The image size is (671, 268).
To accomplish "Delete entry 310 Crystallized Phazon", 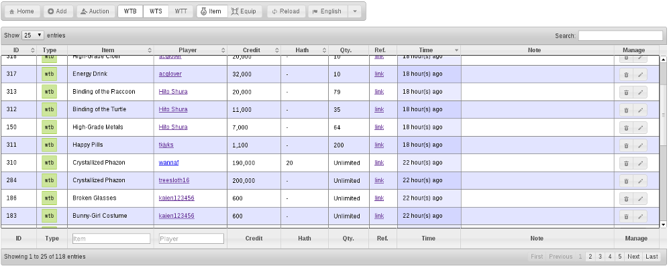I will (x=626, y=163).
